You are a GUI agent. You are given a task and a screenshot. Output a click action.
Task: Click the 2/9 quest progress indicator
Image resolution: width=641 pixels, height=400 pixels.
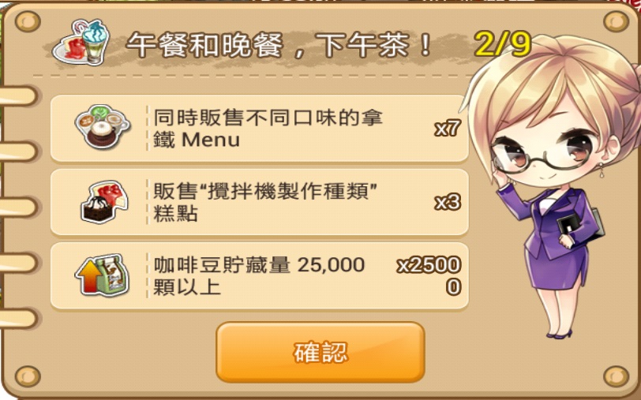(503, 43)
